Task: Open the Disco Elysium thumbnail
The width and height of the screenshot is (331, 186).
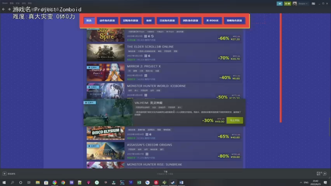Action: [106, 133]
